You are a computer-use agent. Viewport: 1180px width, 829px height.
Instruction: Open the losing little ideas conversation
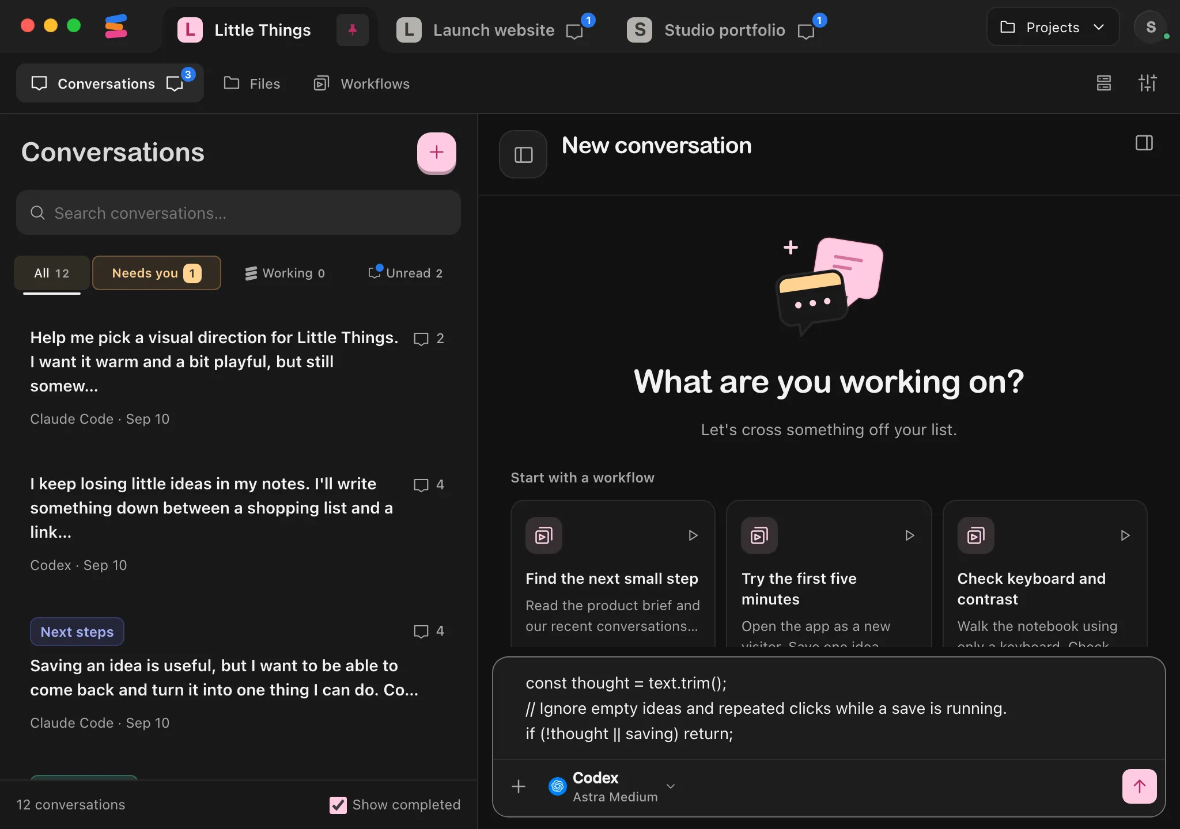click(x=237, y=524)
